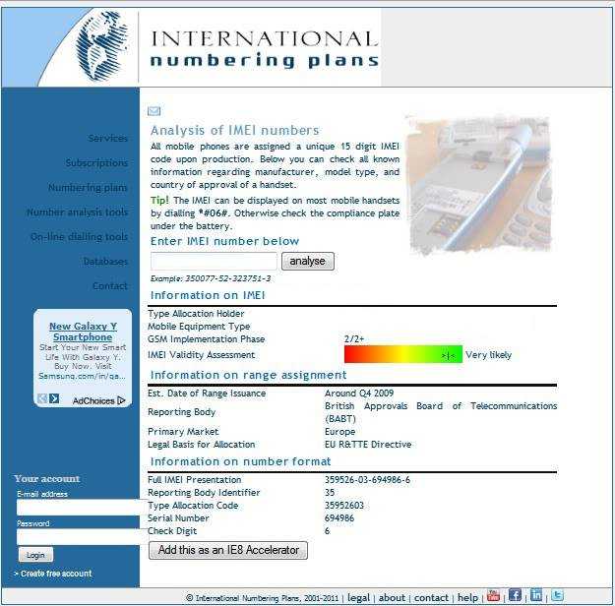Image resolution: width=615 pixels, height=606 pixels.
Task: Click the Twitter icon in footer
Action: (558, 596)
